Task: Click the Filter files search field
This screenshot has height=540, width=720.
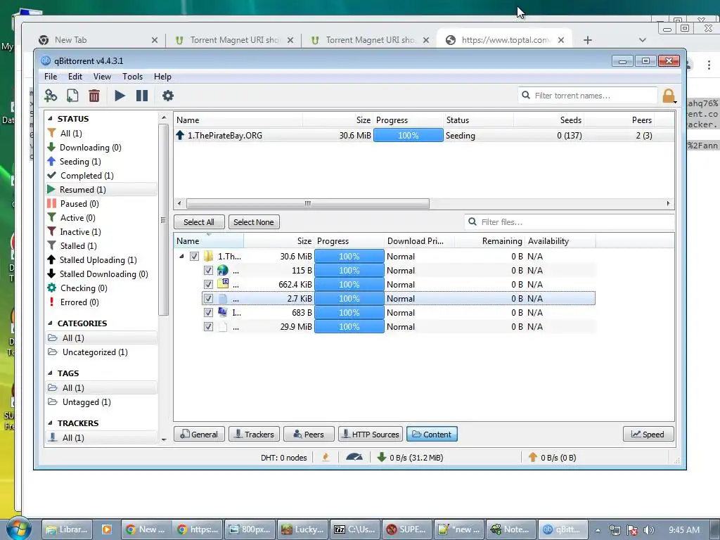Action: click(570, 222)
